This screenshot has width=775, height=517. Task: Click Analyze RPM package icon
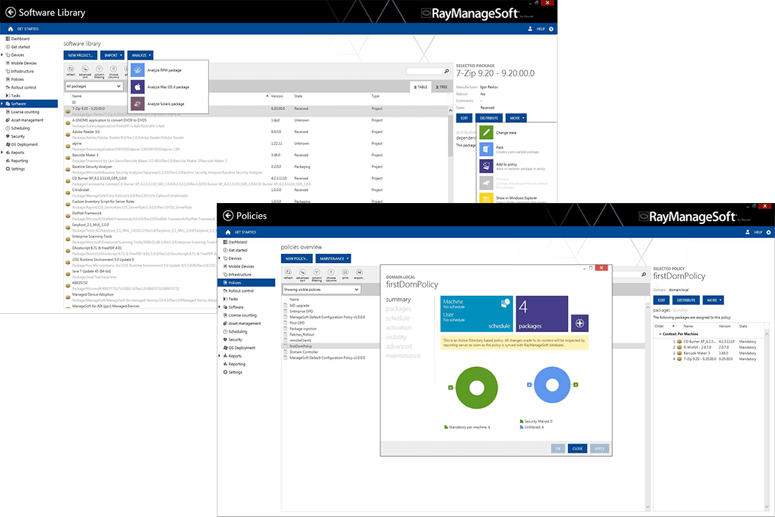[x=138, y=70]
